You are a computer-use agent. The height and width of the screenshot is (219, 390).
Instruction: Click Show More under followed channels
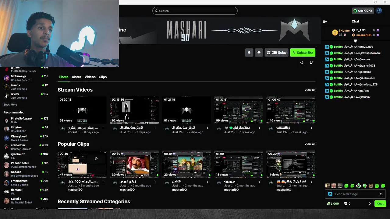[x=10, y=105]
